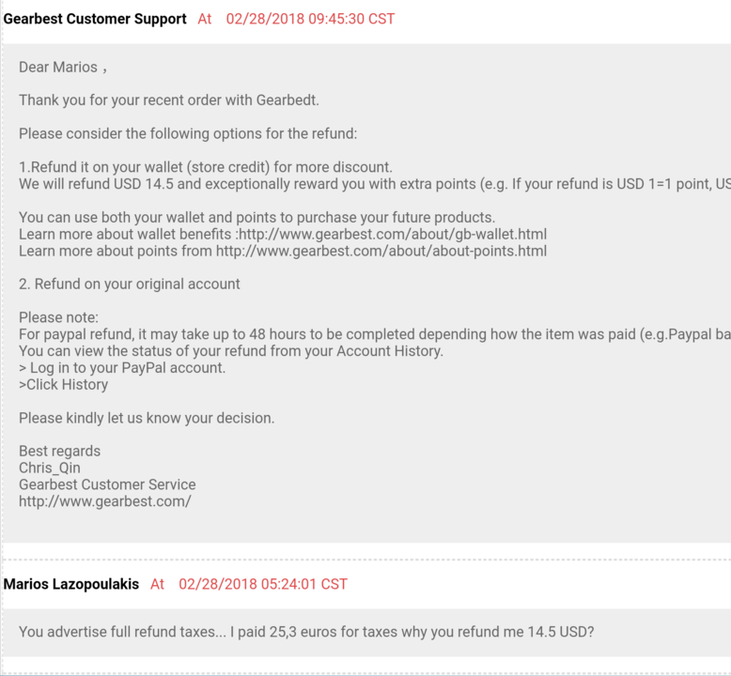Click the Gearbest Customer Support sender name
Viewport: 731px width, 676px height.
point(95,19)
